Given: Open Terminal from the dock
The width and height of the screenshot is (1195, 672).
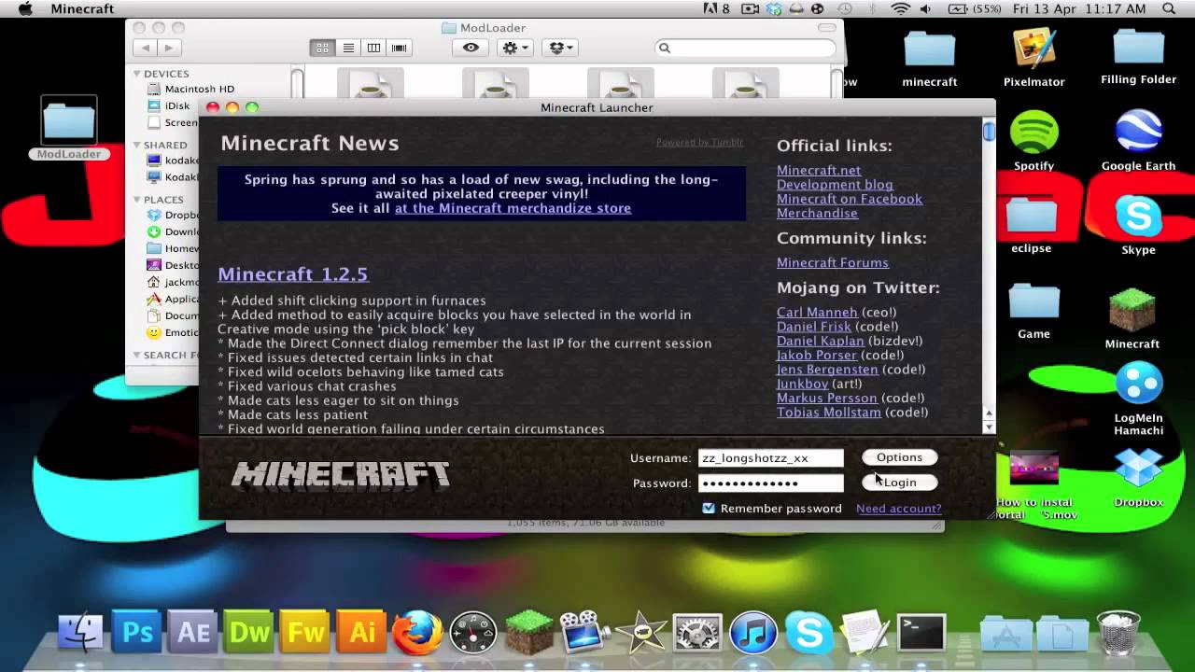Looking at the screenshot, I should pos(921,632).
